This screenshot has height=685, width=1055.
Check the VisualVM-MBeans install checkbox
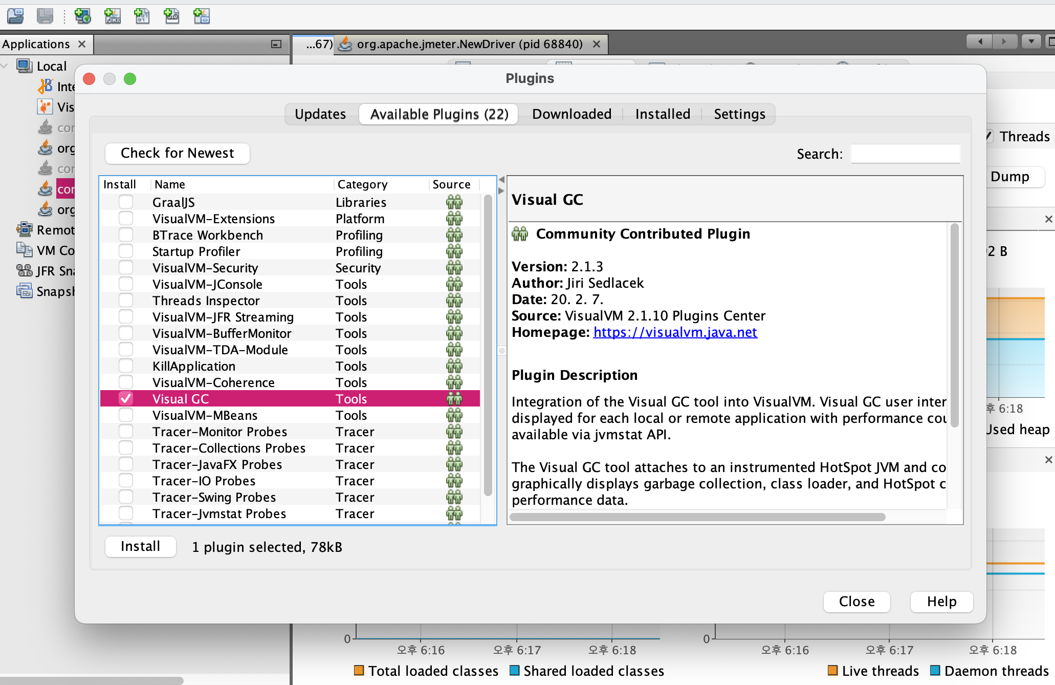point(126,415)
